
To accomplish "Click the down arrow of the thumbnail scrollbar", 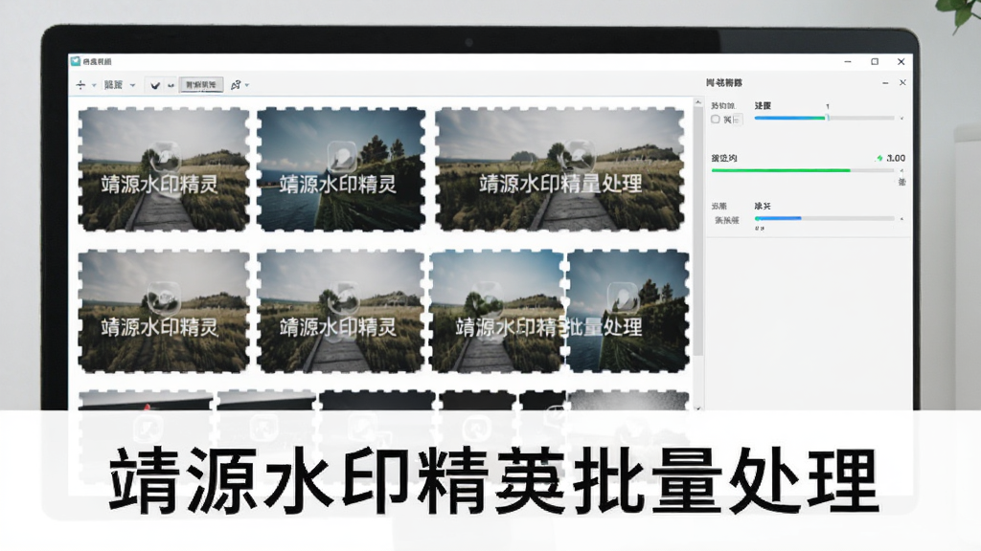I will coord(698,408).
